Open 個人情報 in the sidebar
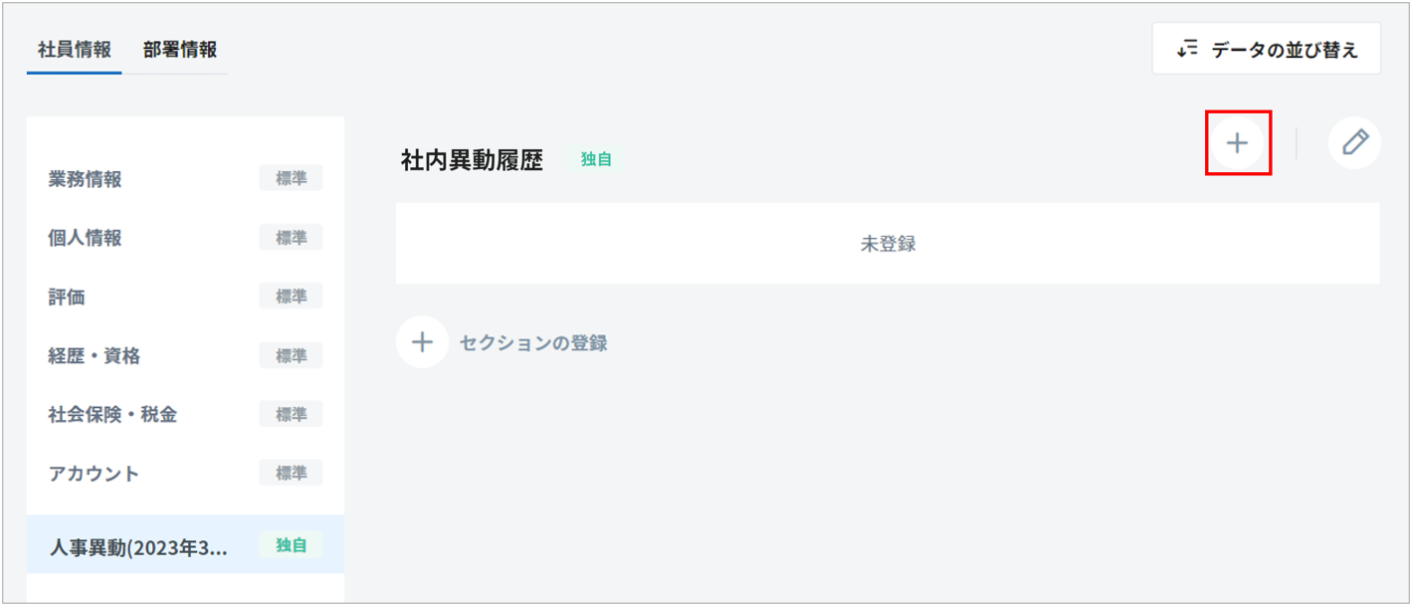 (86, 238)
